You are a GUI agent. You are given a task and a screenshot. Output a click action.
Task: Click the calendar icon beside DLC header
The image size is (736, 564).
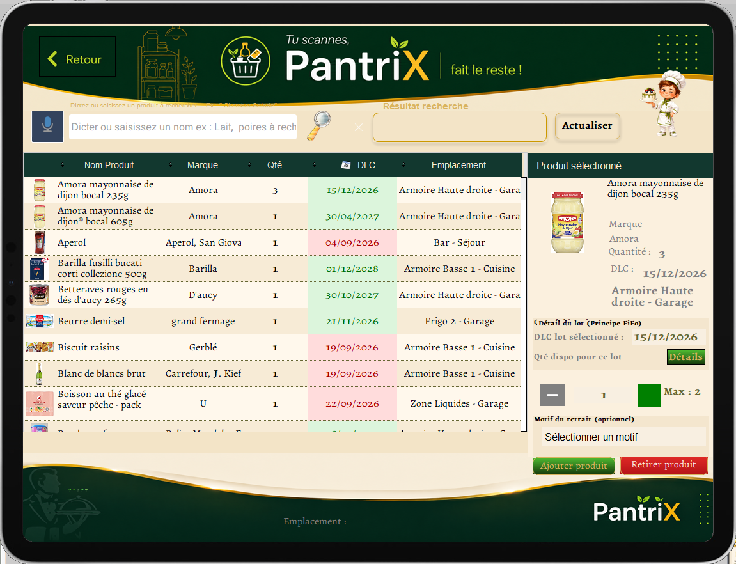point(346,165)
